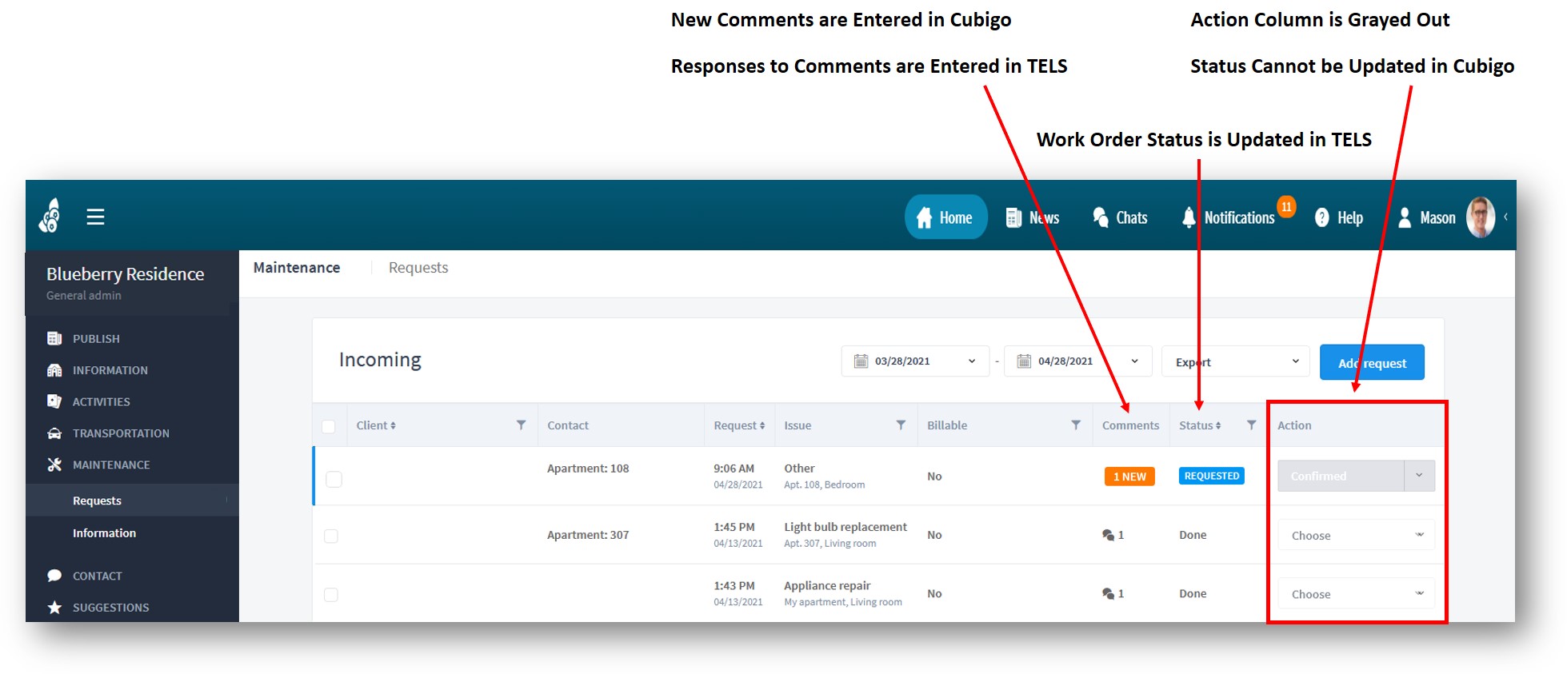Click the Light bulb replacement issue
The height and width of the screenshot is (674, 1567).
coord(845,527)
